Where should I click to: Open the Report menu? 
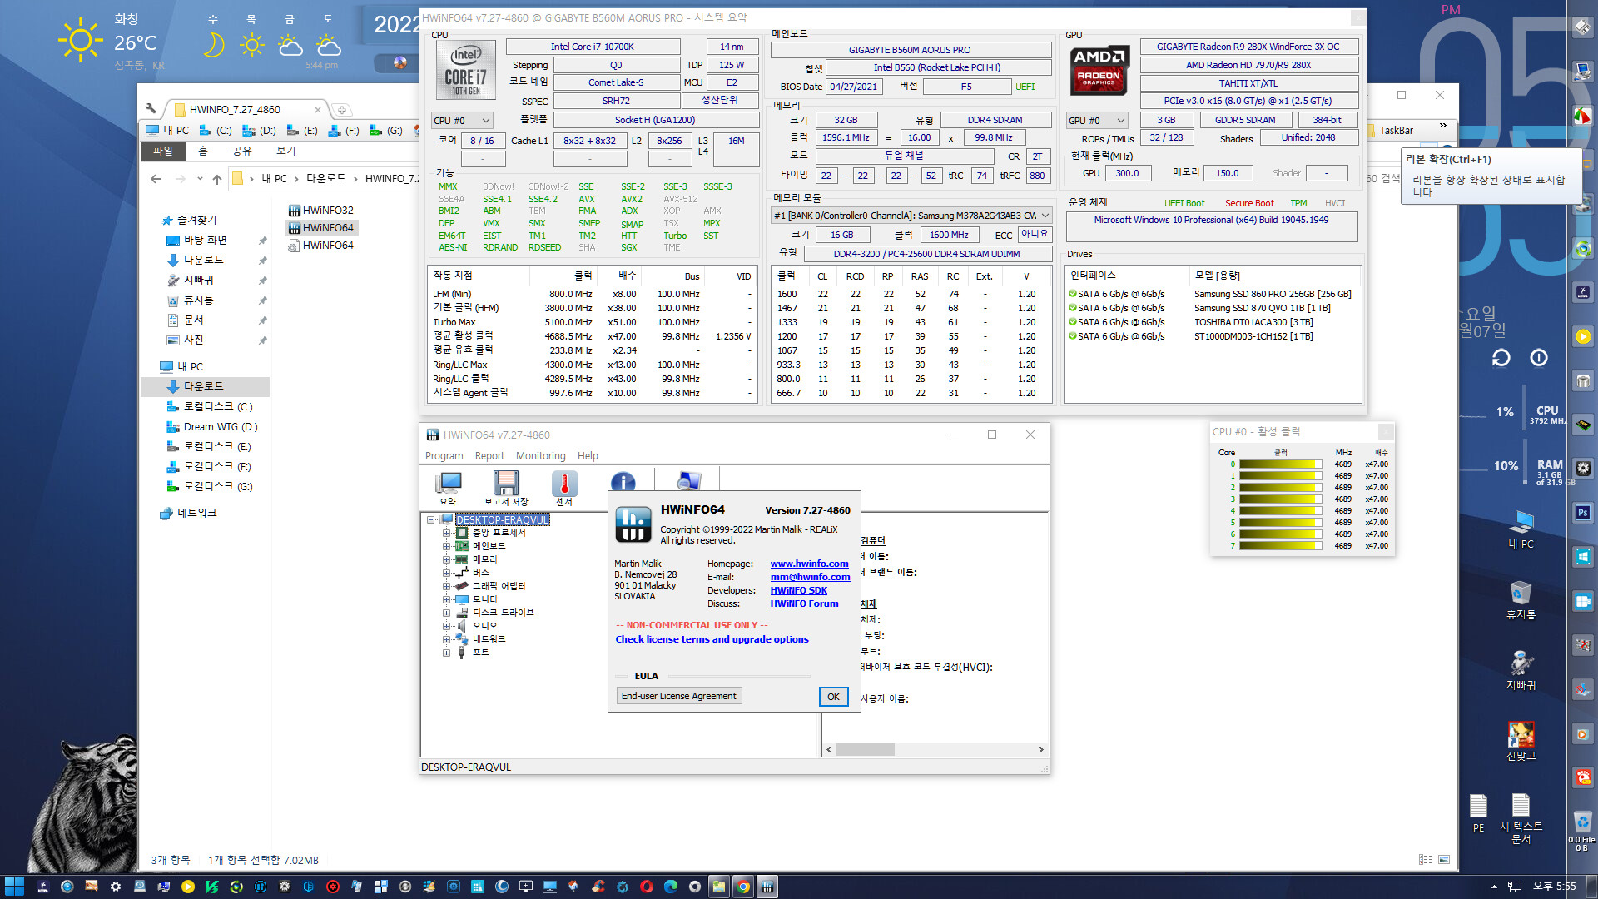489,456
